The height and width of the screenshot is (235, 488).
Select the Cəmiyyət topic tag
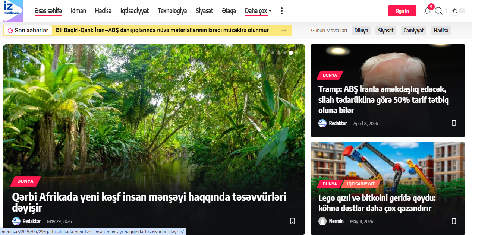(414, 31)
